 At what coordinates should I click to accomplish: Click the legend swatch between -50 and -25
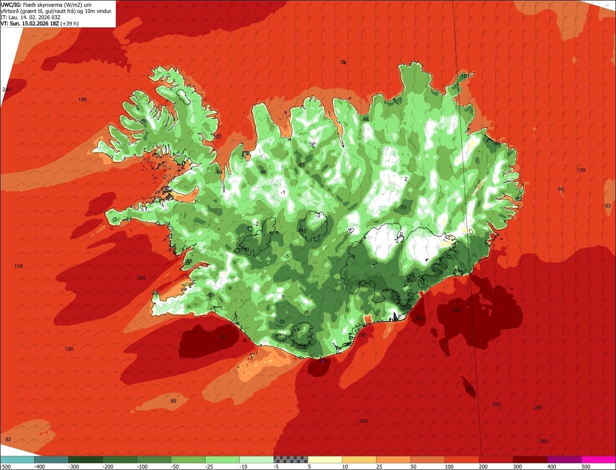(188, 459)
